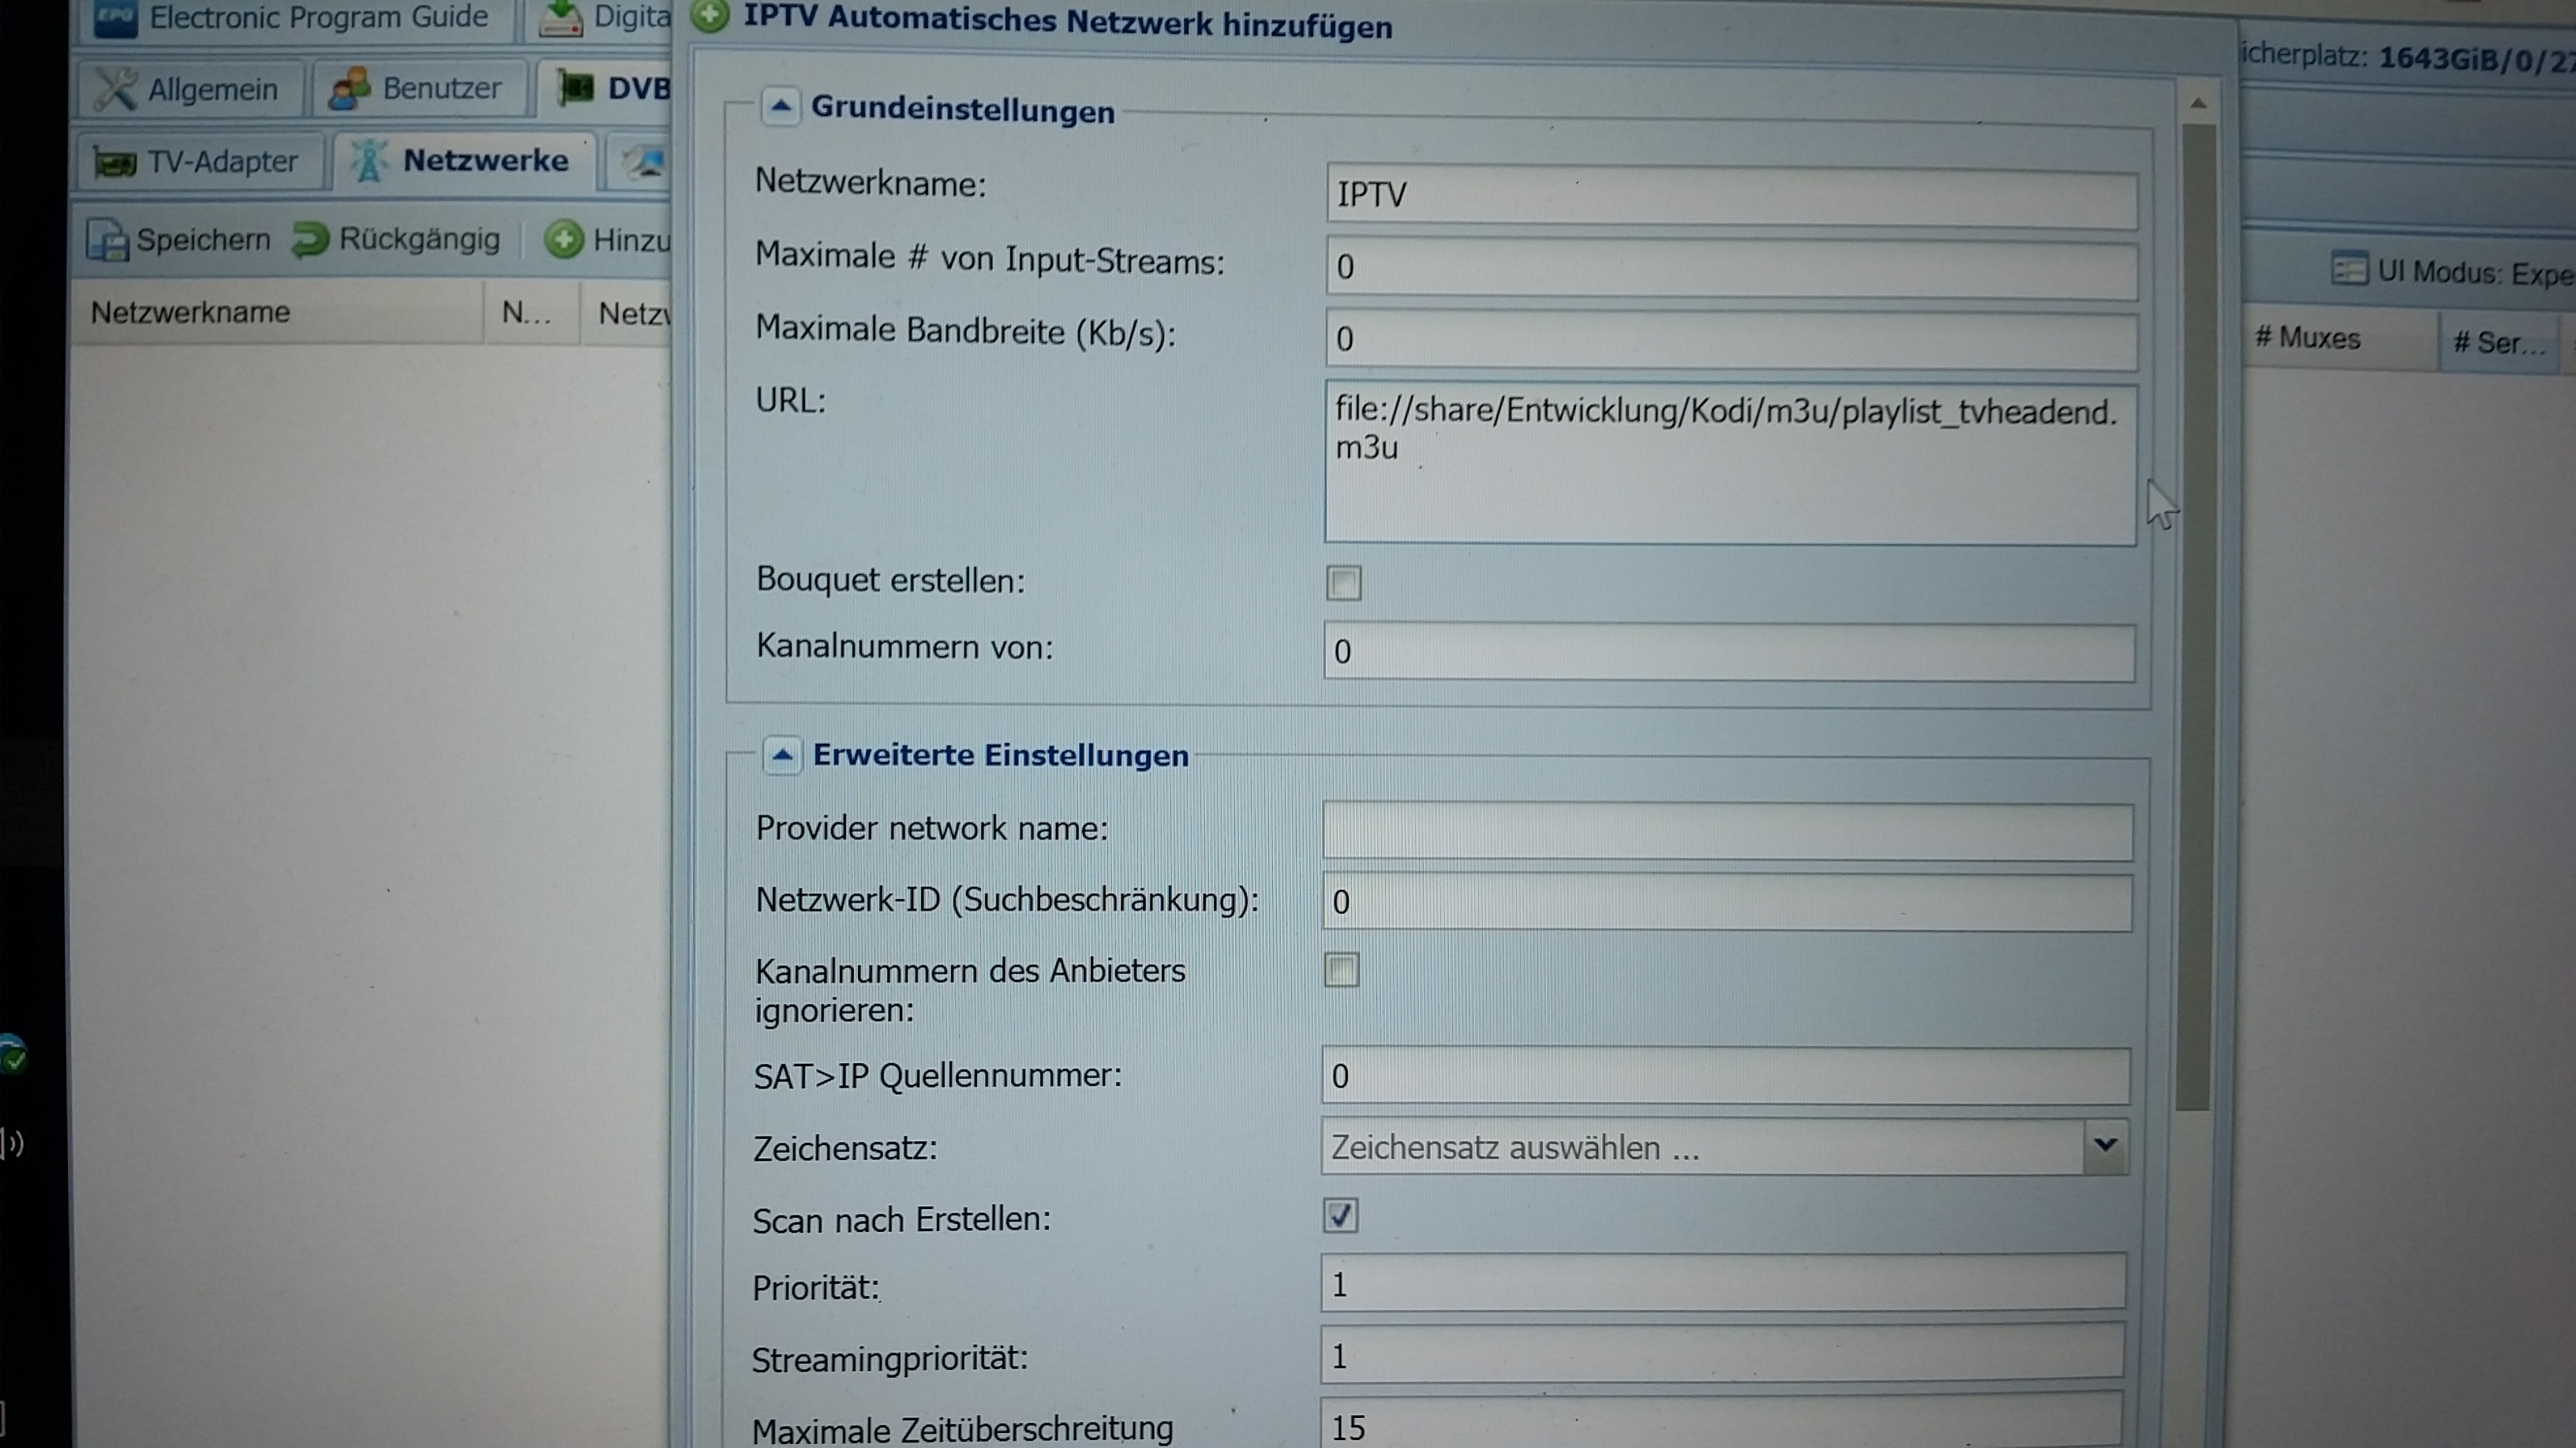This screenshot has width=2576, height=1448.
Task: Click the save disk icon
Action: (107, 241)
